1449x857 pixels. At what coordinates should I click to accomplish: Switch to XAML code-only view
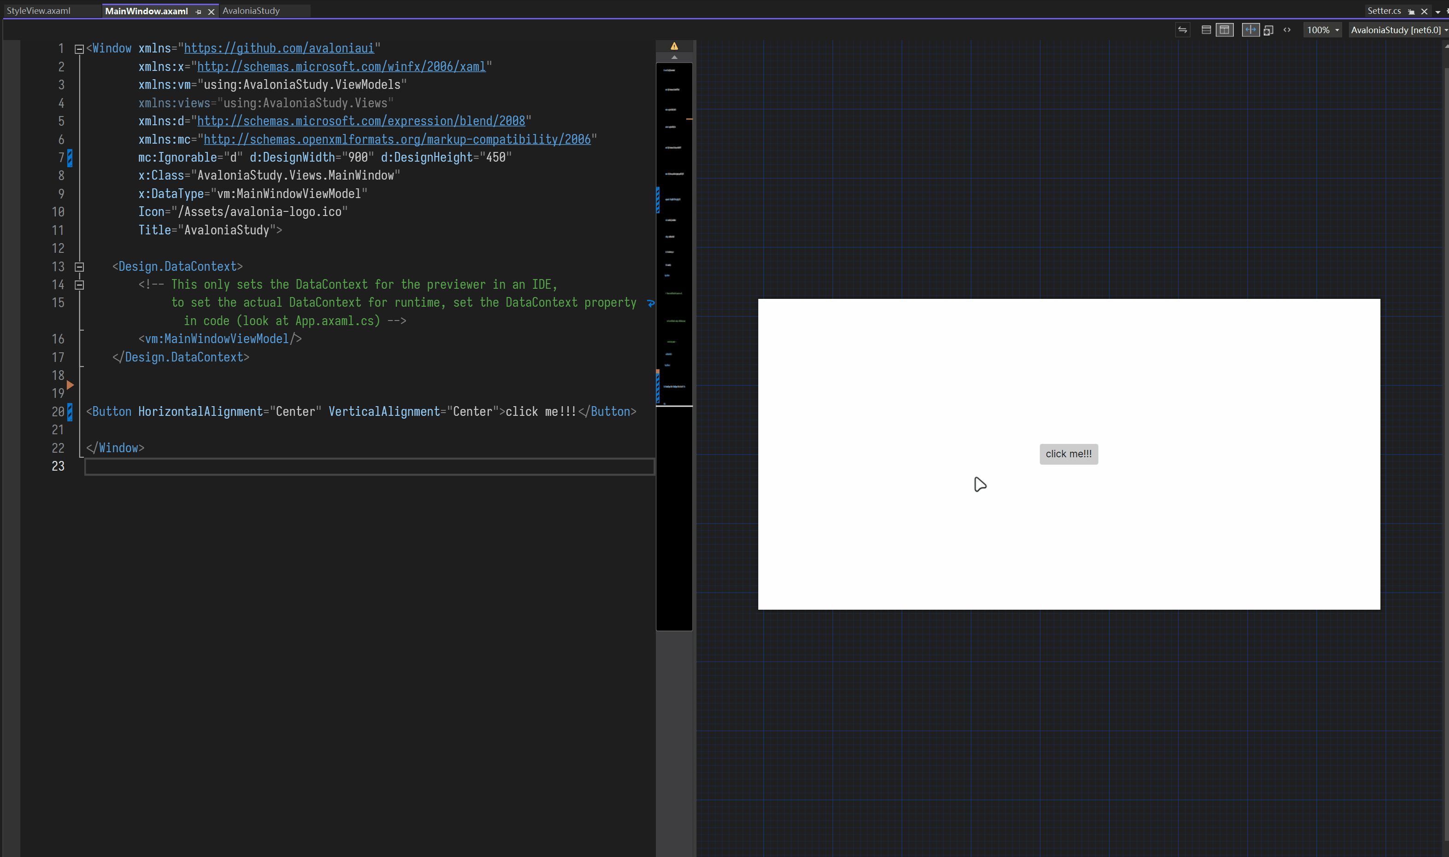point(1287,30)
